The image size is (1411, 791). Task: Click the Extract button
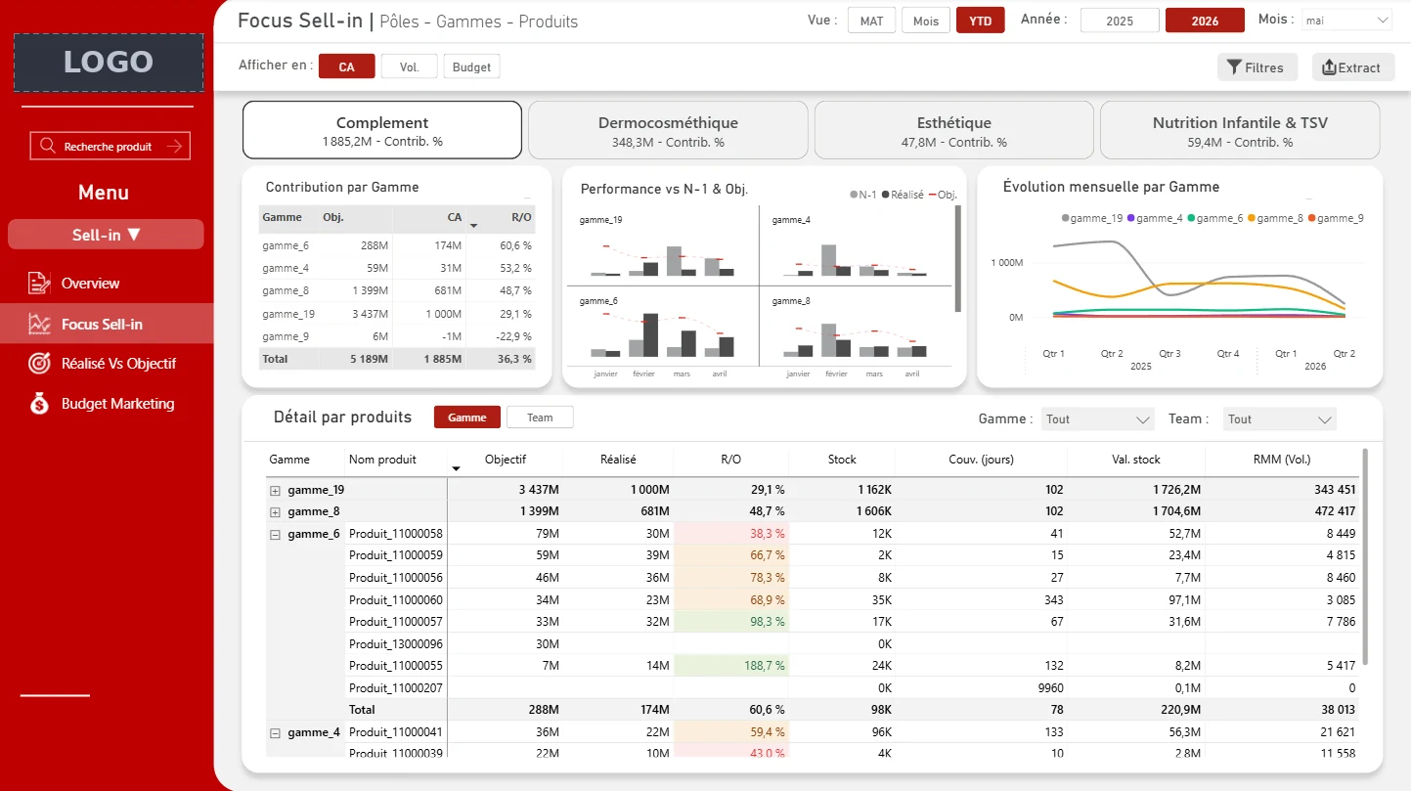1352,67
